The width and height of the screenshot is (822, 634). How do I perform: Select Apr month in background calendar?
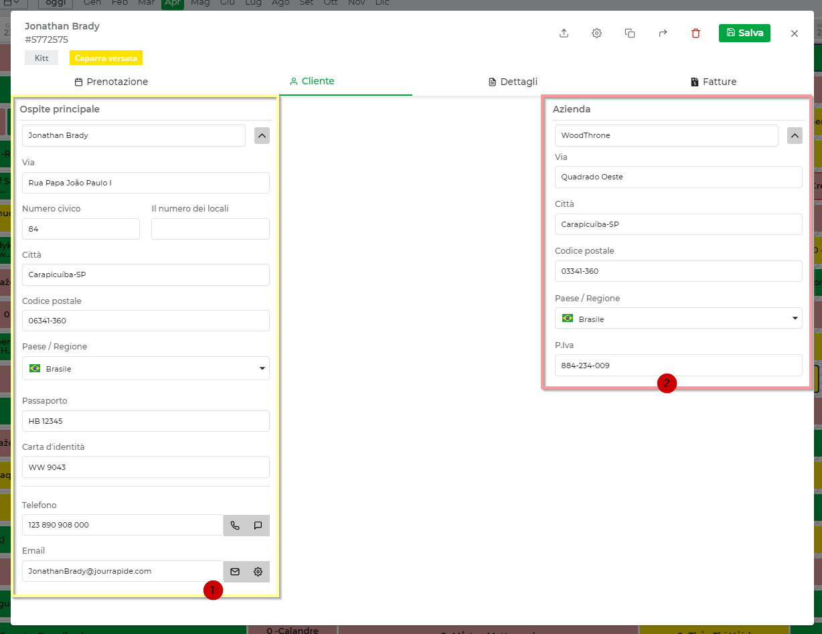(x=173, y=3)
